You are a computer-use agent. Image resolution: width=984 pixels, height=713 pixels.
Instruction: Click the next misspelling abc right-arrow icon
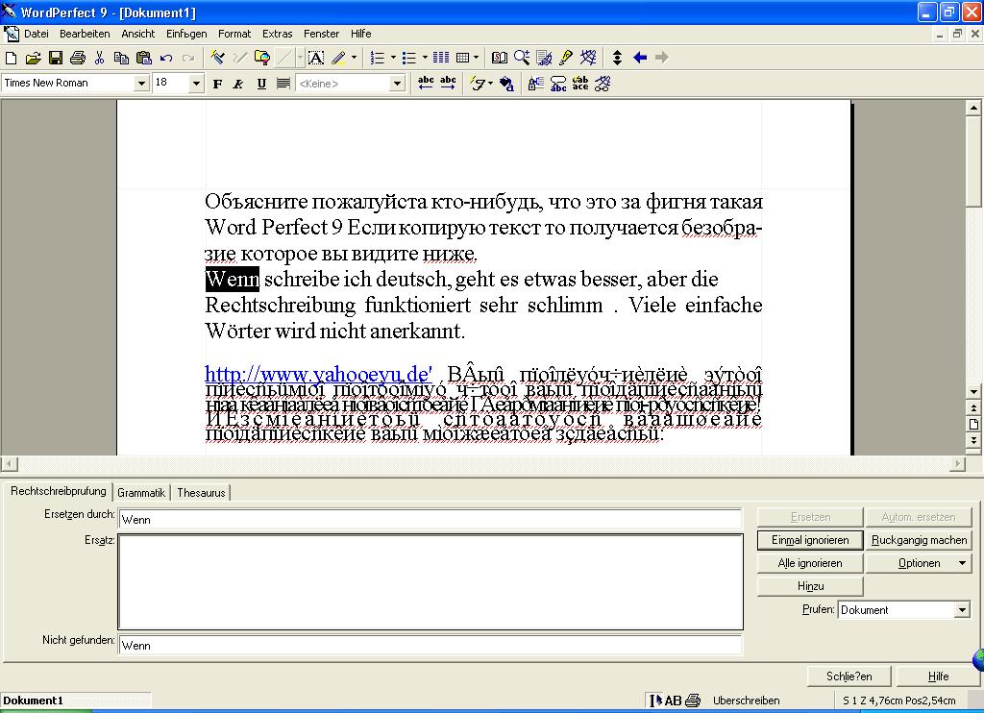click(448, 83)
